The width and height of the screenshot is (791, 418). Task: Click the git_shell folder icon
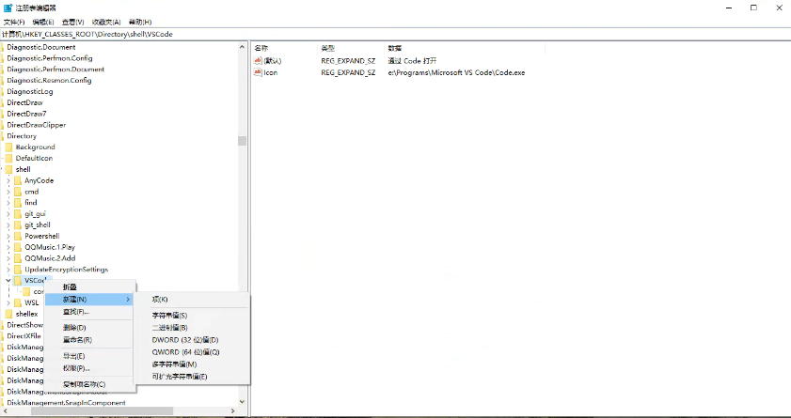point(18,224)
